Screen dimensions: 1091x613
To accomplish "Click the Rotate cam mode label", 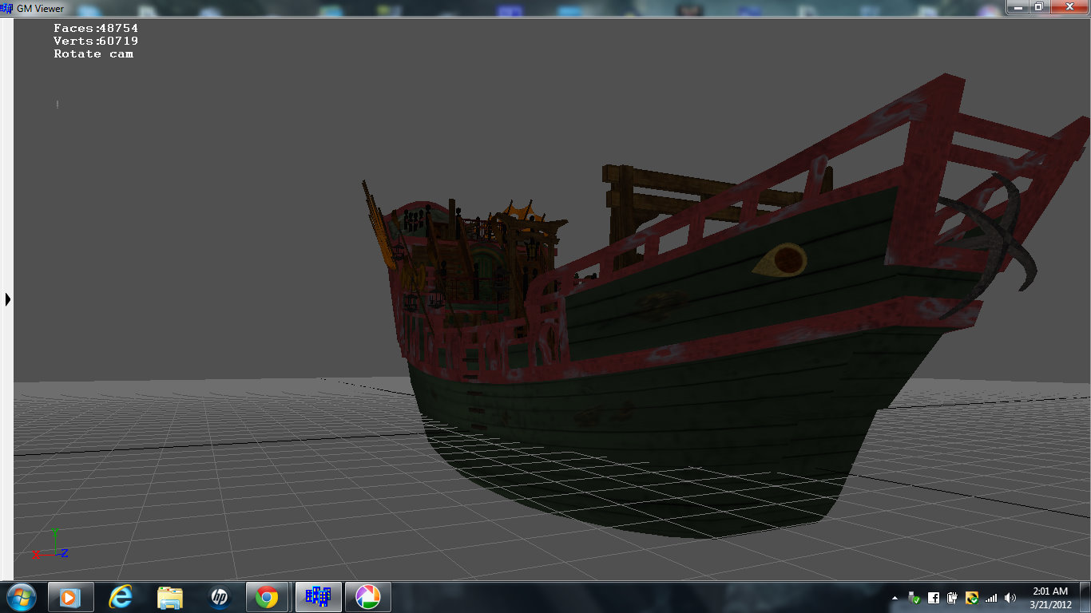I will click(x=93, y=53).
